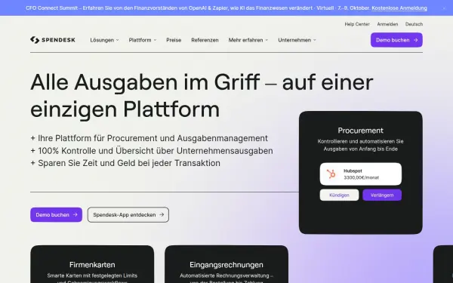Open the Kostenlose Anmeldung link
Viewport: 453px width, 283px height.
(399, 8)
